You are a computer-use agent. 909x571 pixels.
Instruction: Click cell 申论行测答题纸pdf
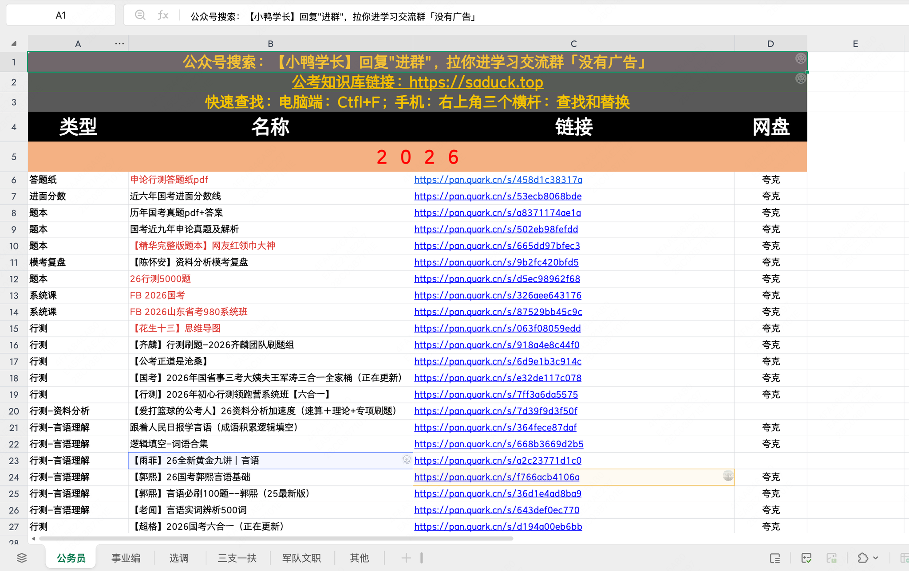coord(270,180)
